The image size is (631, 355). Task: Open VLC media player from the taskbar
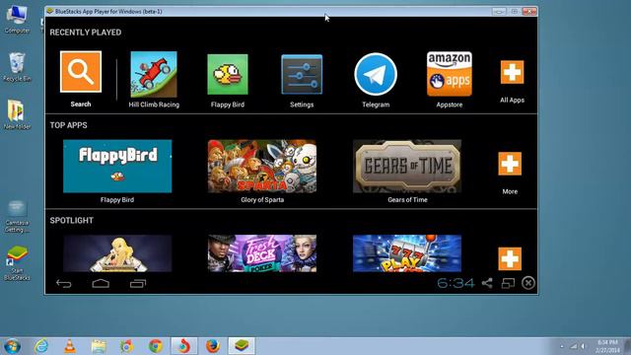click(x=70, y=346)
